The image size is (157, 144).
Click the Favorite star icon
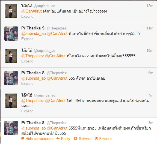[96, 138]
